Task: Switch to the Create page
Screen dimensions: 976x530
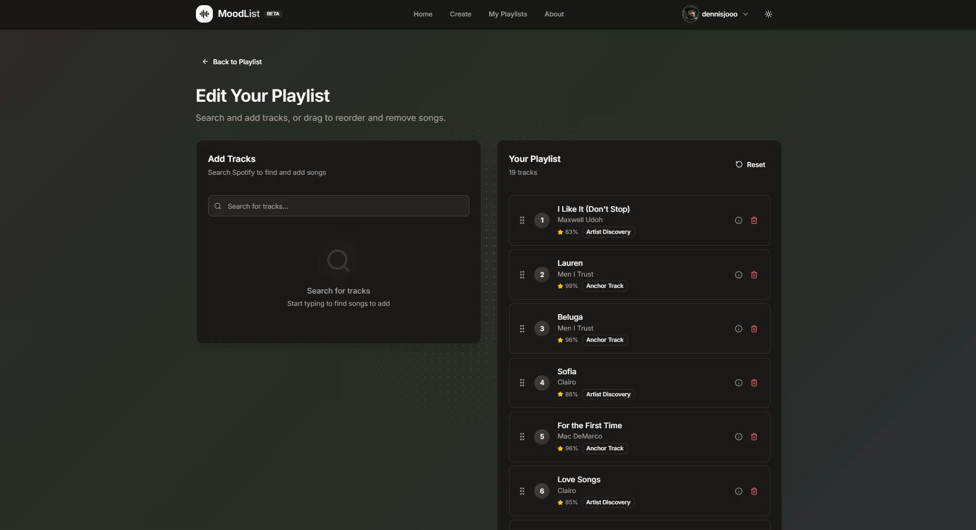Action: pyautogui.click(x=460, y=14)
